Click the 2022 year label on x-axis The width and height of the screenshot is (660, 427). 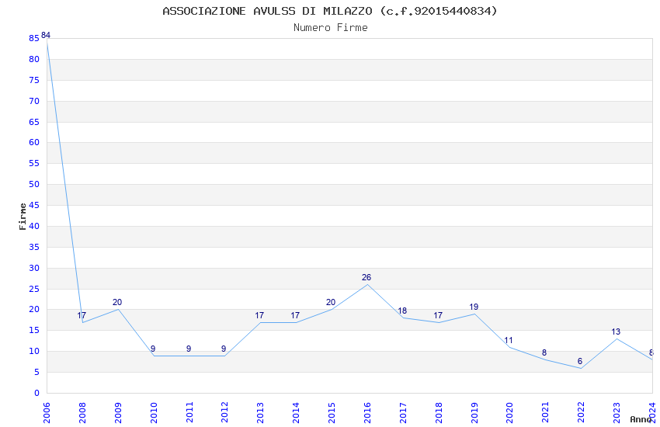pos(581,413)
